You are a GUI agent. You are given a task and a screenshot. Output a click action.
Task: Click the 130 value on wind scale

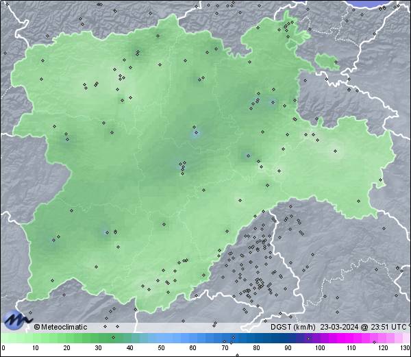[x=406, y=348]
